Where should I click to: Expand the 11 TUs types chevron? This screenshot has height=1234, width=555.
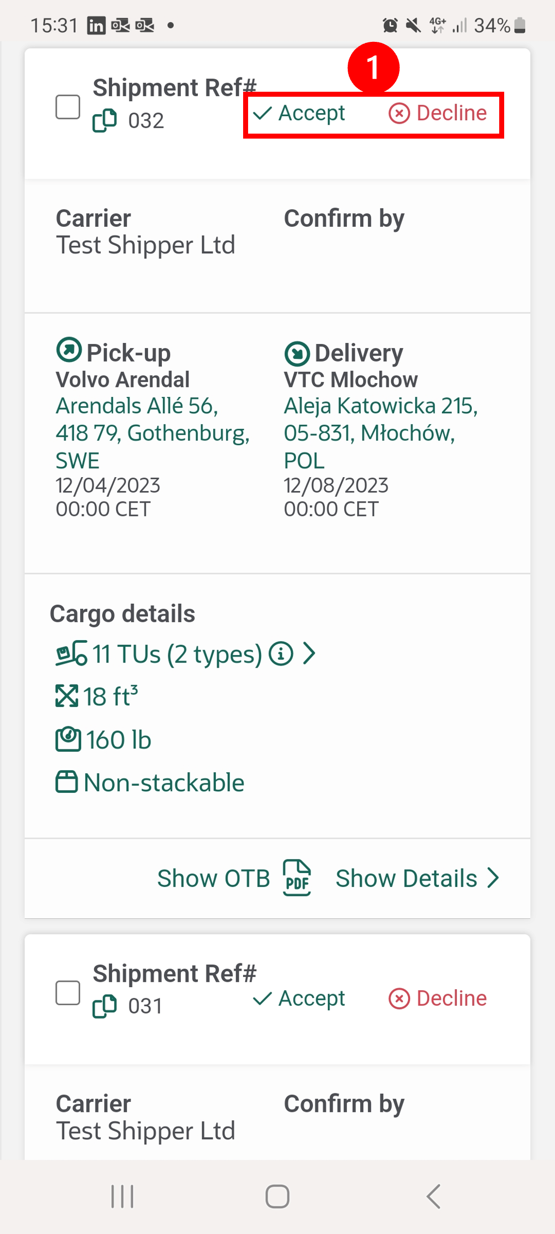(309, 653)
